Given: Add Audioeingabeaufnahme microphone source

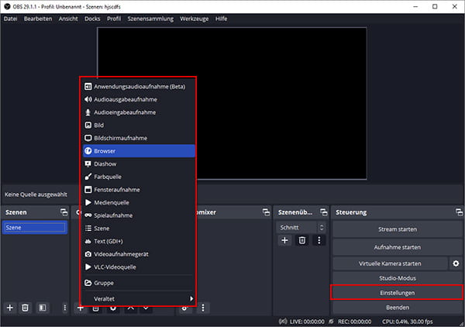Looking at the screenshot, I should coord(139,112).
